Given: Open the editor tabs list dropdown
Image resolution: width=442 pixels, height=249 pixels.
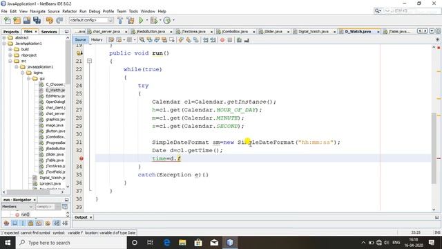Looking at the screenshot, I should (432, 31).
